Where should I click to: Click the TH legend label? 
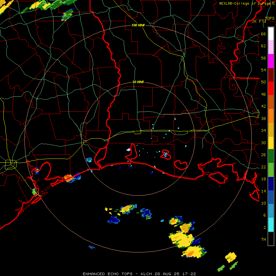coord(263,240)
